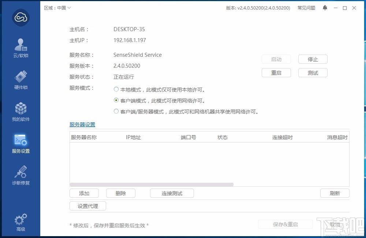Open the 常见问题 menu
Image resolution: width=366 pixels, height=238 pixels.
click(306, 7)
